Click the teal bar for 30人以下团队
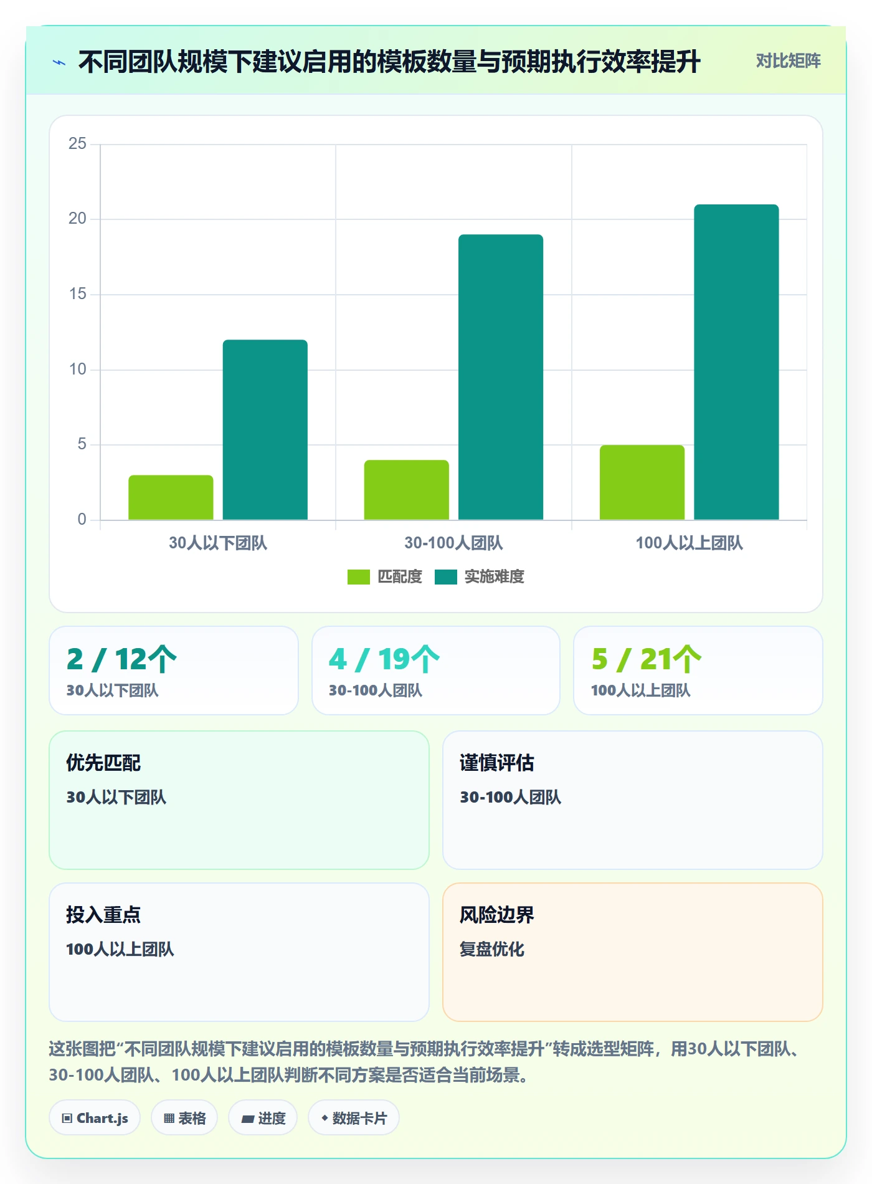The width and height of the screenshot is (872, 1184). point(265,429)
